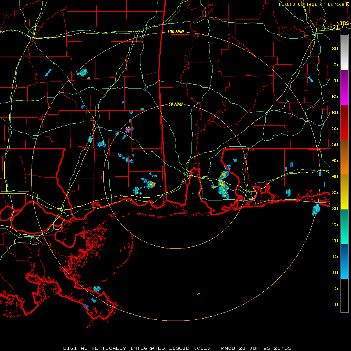This screenshot has width=351, height=351.
Task: Click the "[kg/m2]" units label
Action: (329, 27)
